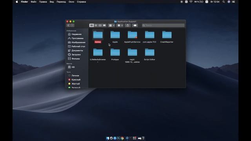This screenshot has width=251, height=141.
Task: Zoom the Application Support window
Action: pyautogui.click(x=74, y=22)
